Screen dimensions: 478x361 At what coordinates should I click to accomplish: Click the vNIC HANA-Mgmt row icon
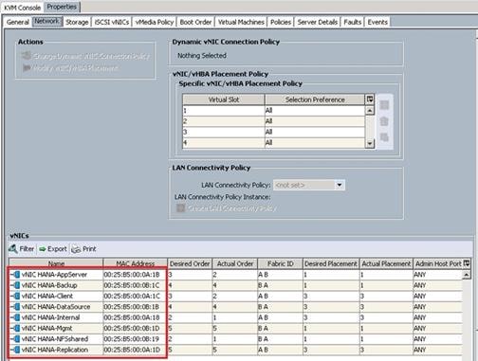pos(16,328)
